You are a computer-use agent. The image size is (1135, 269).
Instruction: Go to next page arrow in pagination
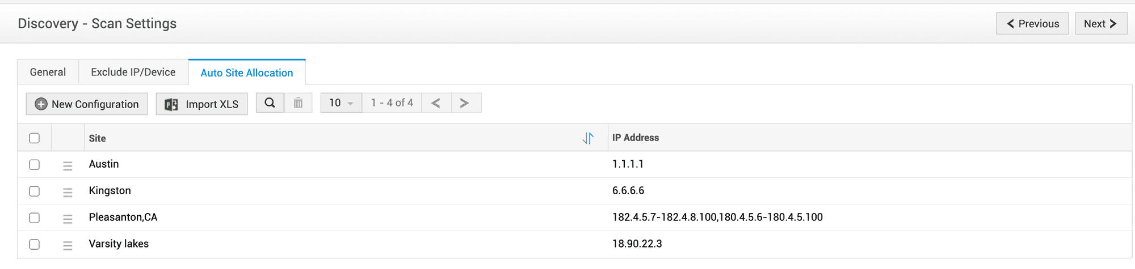(x=465, y=103)
